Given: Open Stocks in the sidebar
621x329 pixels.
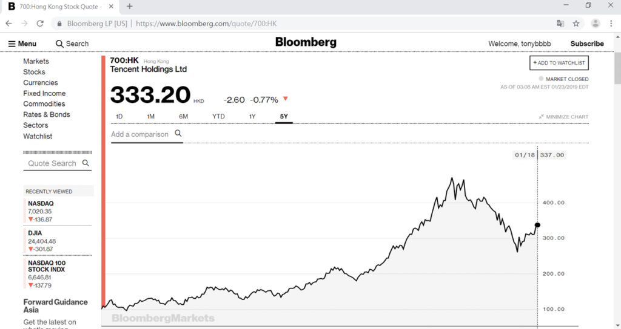Looking at the screenshot, I should pyautogui.click(x=34, y=72).
